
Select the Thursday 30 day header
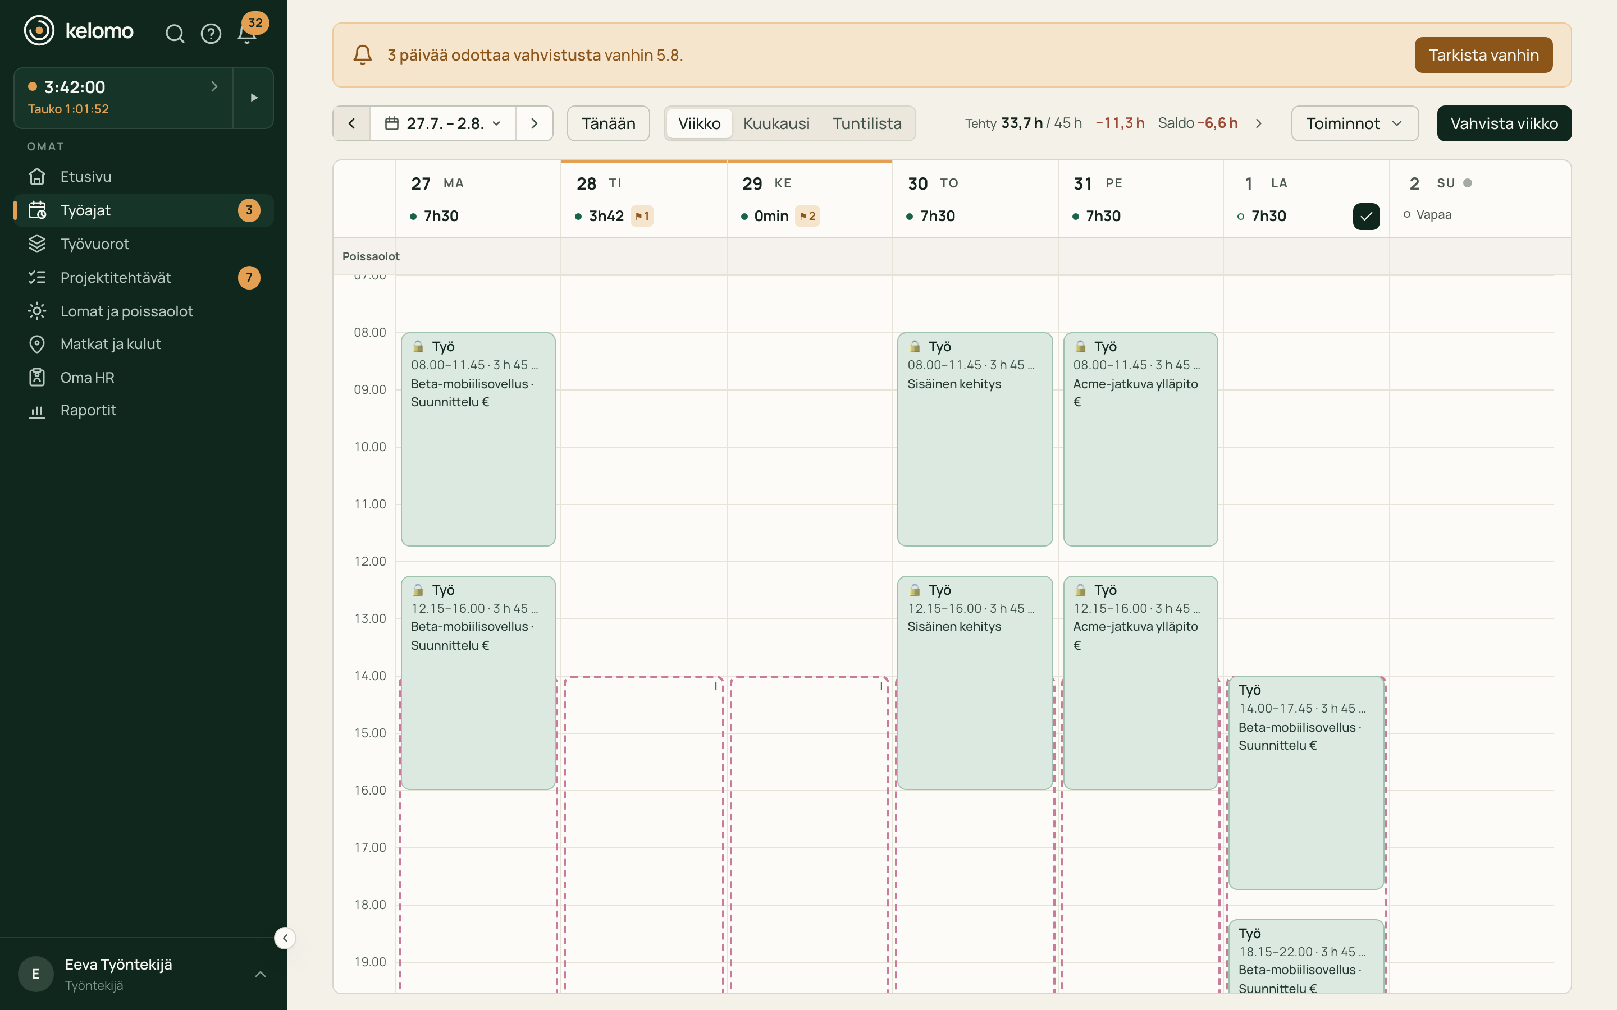(x=975, y=199)
